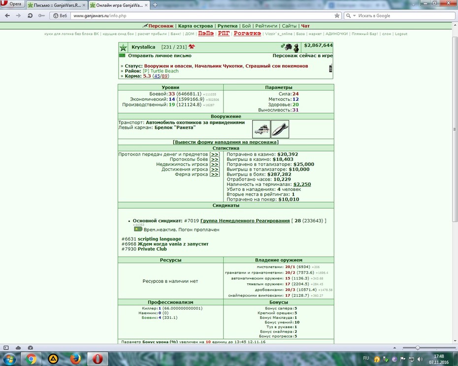The width and height of the screenshot is (458, 366).
Task: Open Группа Немедленного Реагирования syndicate link
Action: [x=245, y=221]
